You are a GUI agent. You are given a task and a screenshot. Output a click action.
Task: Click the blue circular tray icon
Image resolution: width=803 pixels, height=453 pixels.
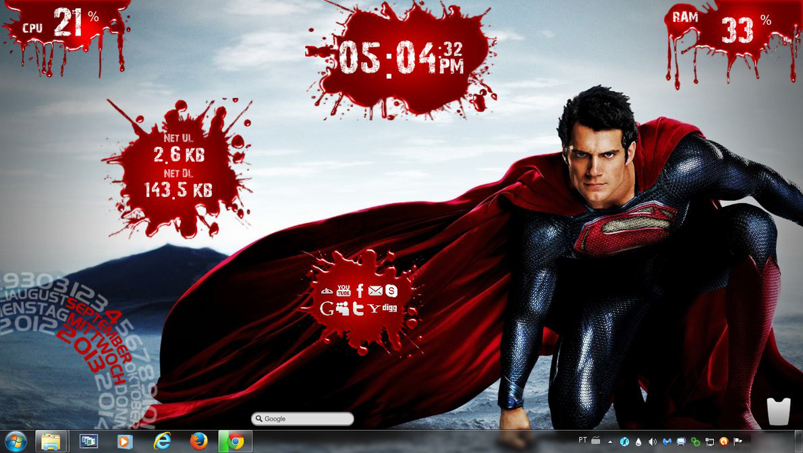624,442
